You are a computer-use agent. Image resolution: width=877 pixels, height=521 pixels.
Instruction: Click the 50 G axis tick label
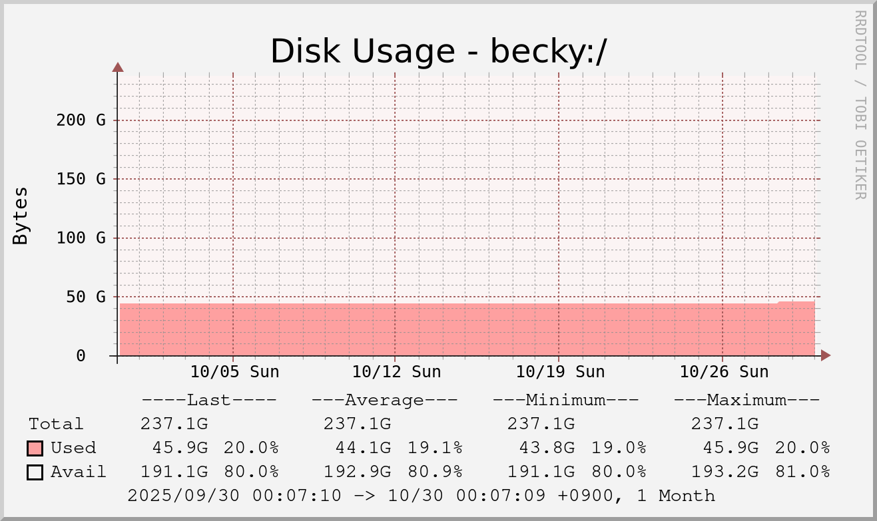click(86, 297)
